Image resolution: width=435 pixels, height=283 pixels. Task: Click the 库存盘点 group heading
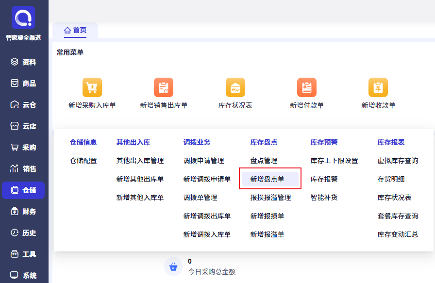coord(264,142)
